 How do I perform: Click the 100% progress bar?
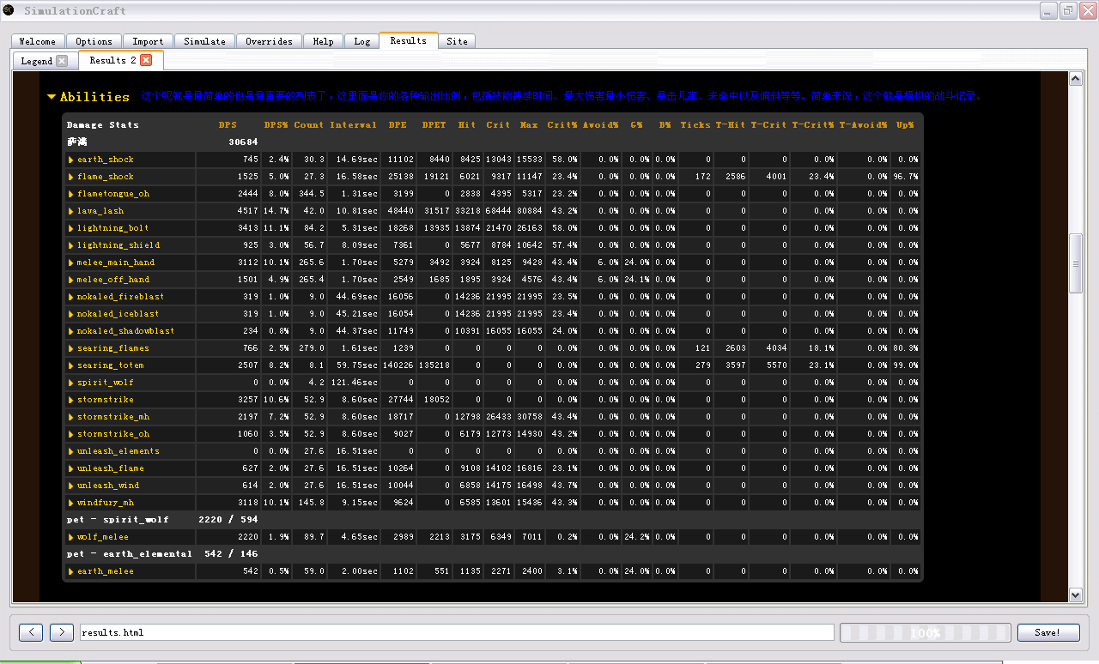(925, 632)
